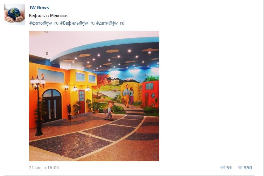This screenshot has width=264, height=176.
Task: Open the attached Bethel photo
Action: (x=94, y=96)
